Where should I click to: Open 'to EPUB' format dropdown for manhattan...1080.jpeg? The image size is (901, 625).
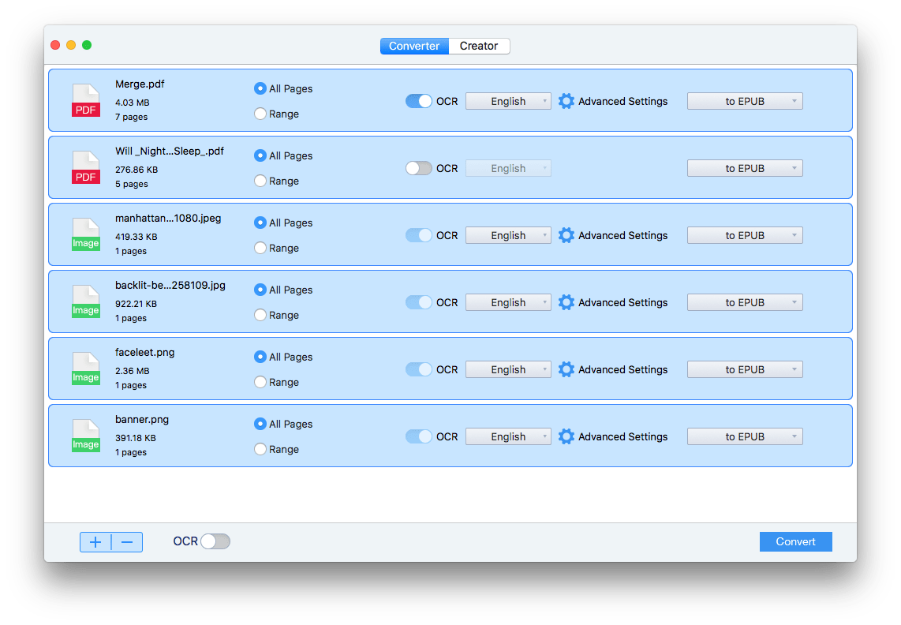745,235
